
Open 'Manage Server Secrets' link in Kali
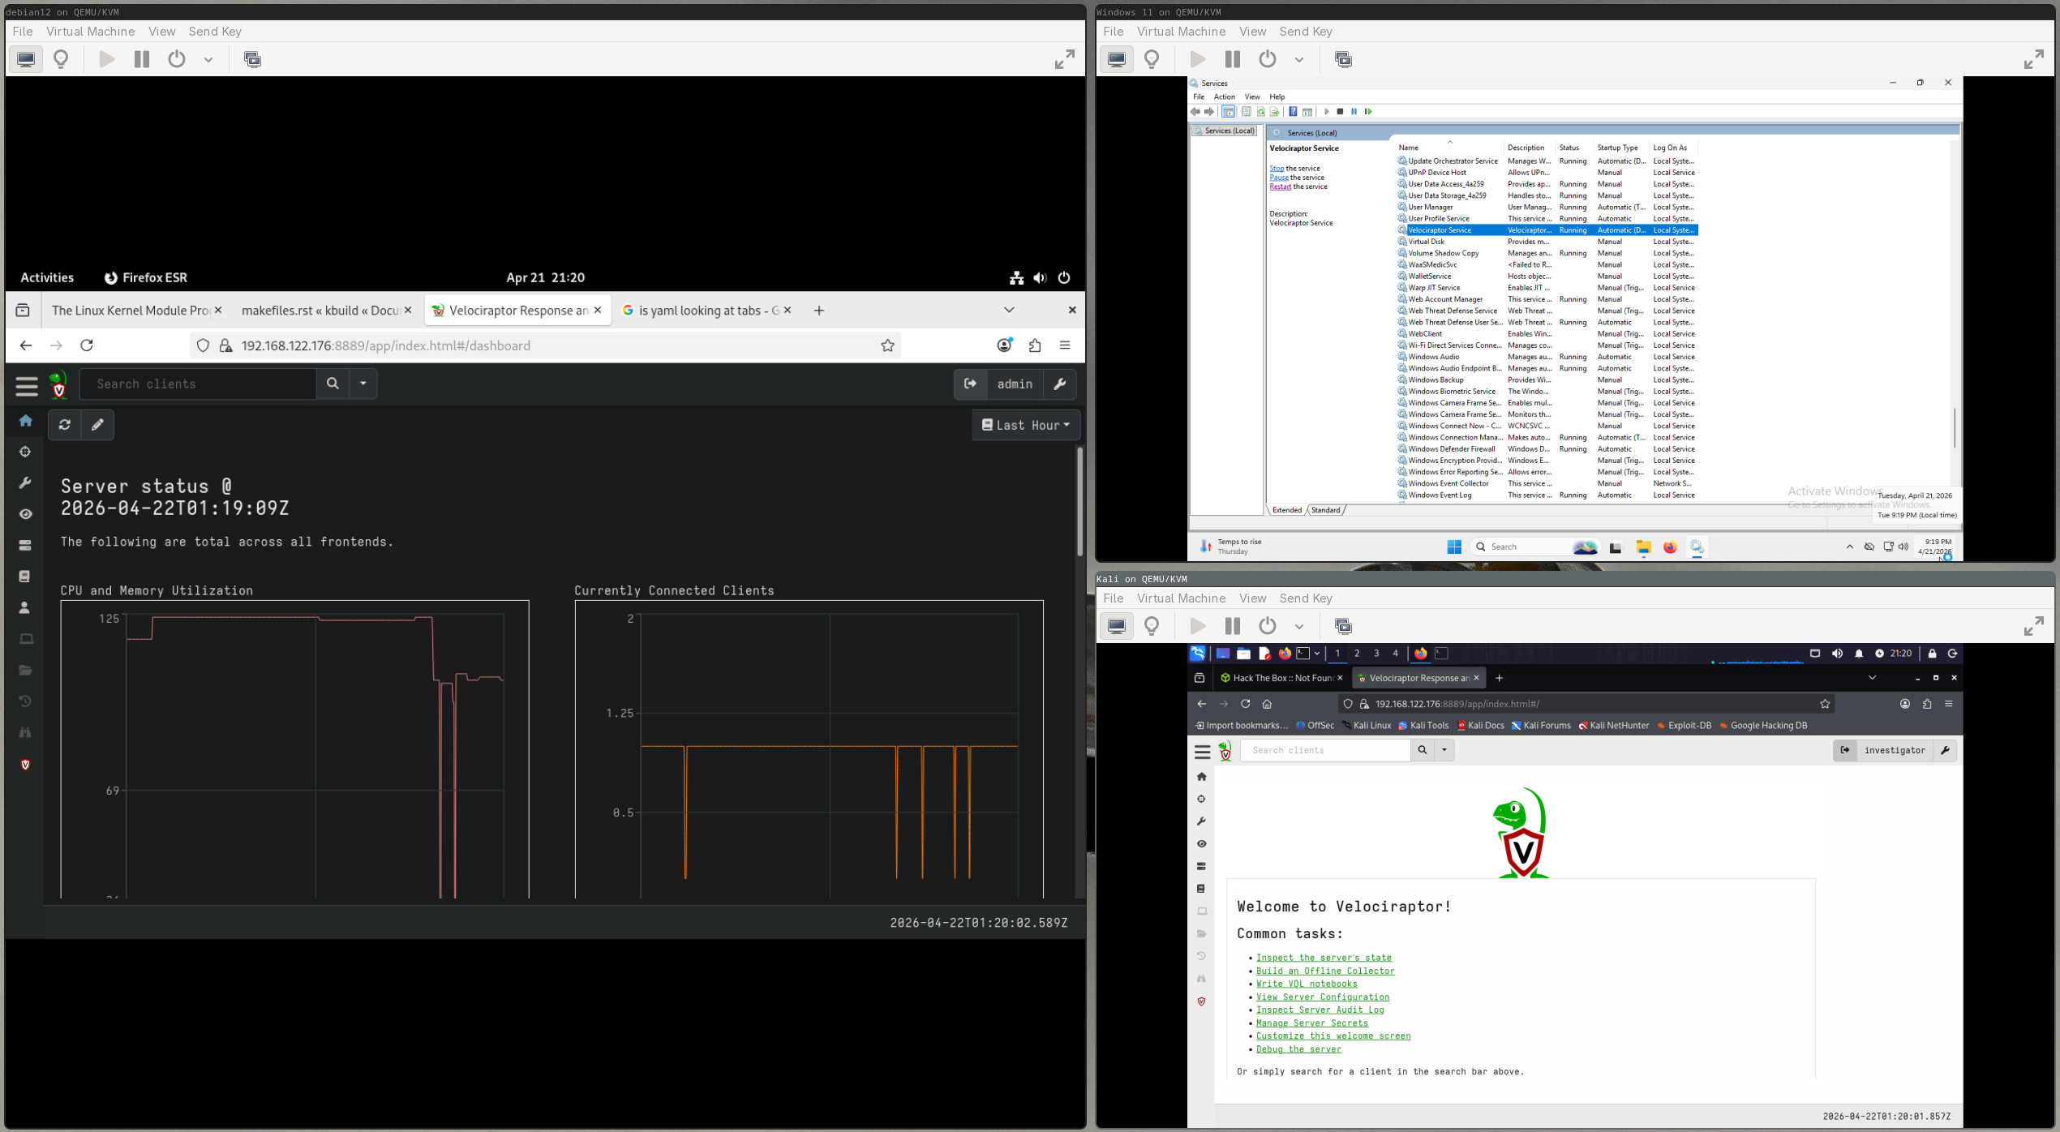coord(1311,1023)
